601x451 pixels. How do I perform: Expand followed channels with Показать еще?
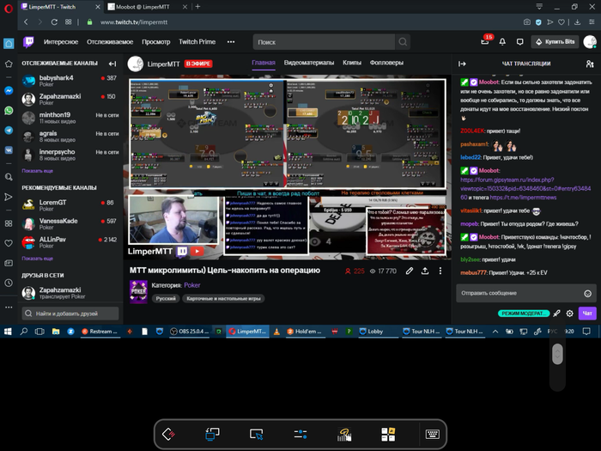coord(37,171)
